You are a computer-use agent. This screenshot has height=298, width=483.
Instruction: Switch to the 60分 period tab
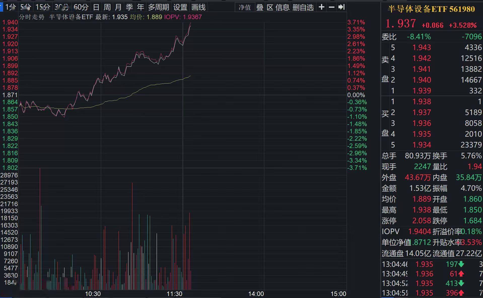[x=81, y=7]
